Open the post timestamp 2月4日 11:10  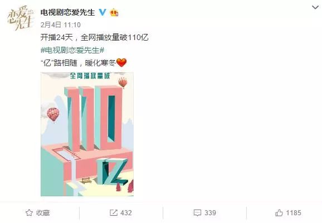[x=60, y=25]
